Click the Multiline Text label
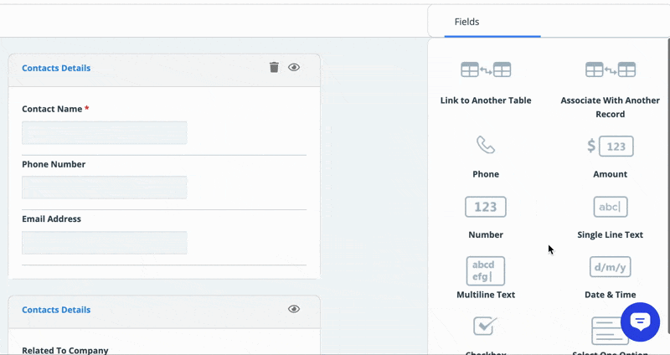 (486, 295)
